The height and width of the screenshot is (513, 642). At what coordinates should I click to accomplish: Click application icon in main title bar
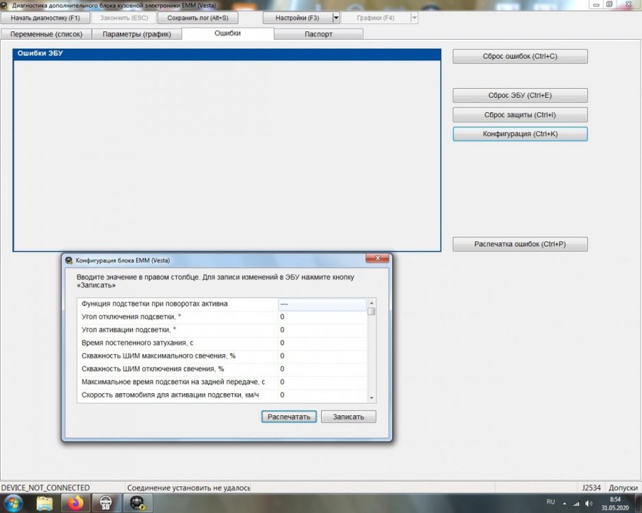4,5
